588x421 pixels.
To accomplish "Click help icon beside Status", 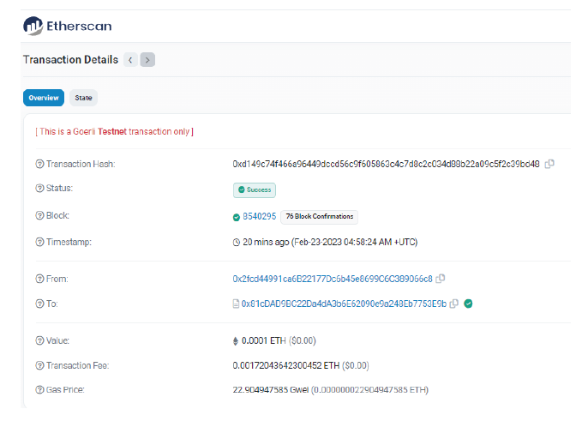I will coord(39,189).
